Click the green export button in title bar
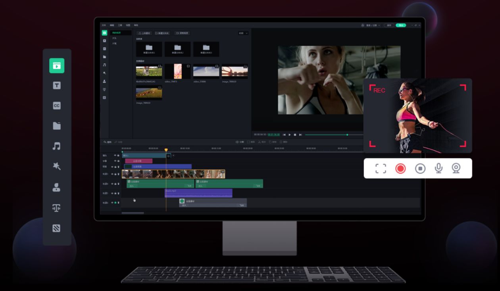Viewport: 500px width, 291px height. [x=401, y=25]
